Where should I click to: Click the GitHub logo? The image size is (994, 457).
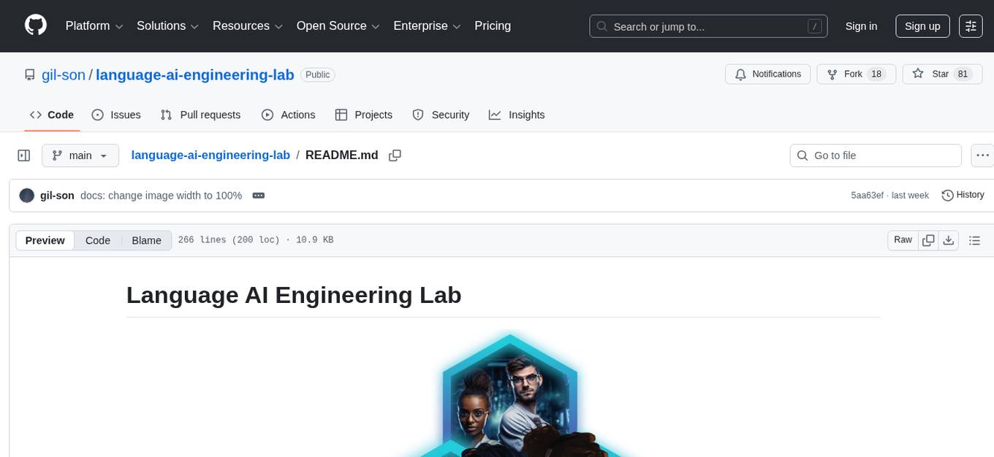35,26
